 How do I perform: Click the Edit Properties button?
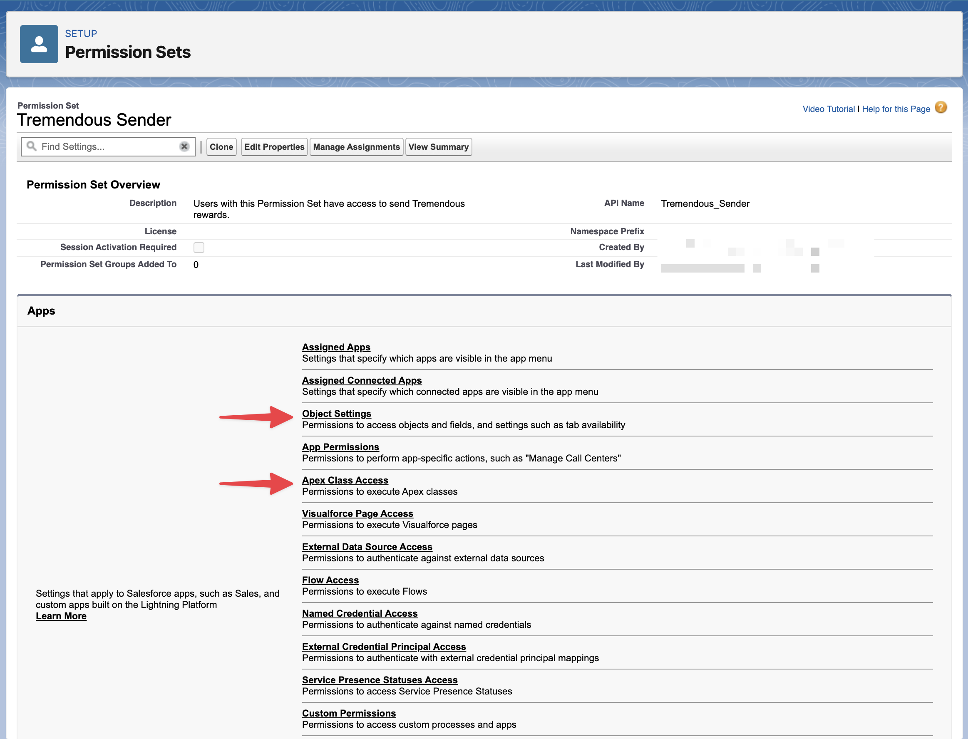pyautogui.click(x=274, y=147)
